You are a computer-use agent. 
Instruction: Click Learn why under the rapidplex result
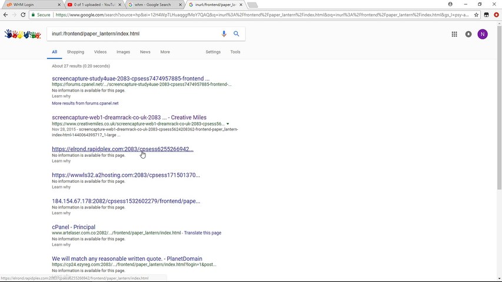tap(61, 161)
